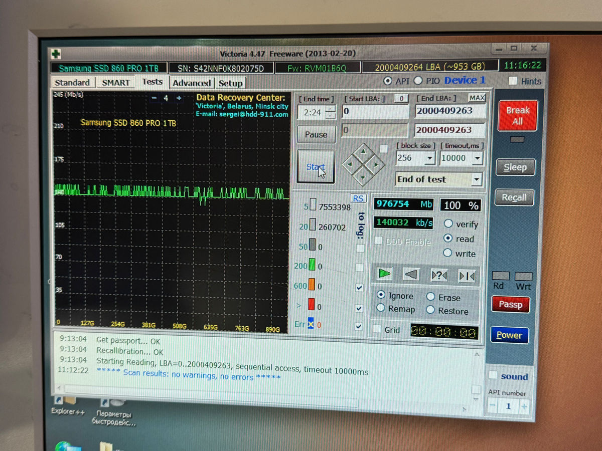This screenshot has width=602, height=451.
Task: Click the plus icon to increase graph zoom
Action: pyautogui.click(x=178, y=98)
